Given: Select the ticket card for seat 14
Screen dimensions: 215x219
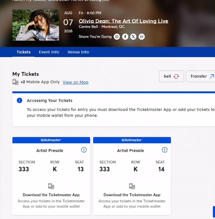Looking at the screenshot, I should click(132, 176).
